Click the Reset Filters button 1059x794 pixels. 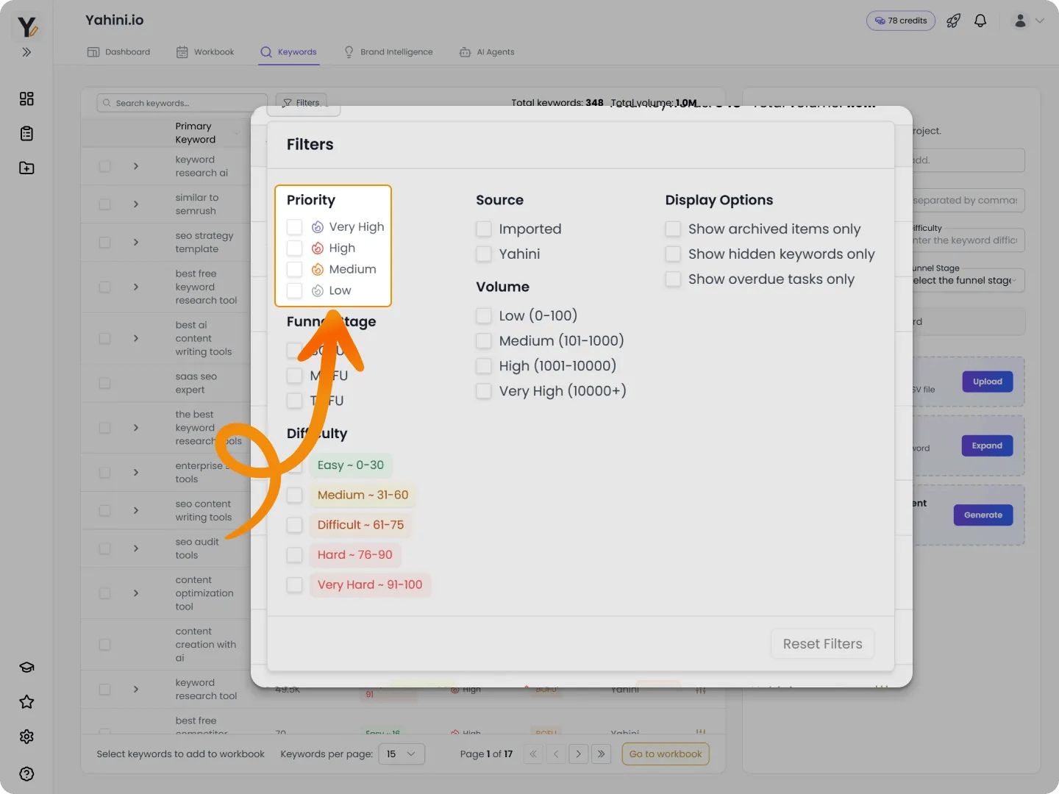822,643
